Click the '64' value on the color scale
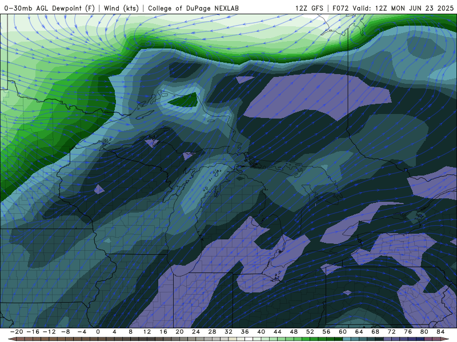 359,332
